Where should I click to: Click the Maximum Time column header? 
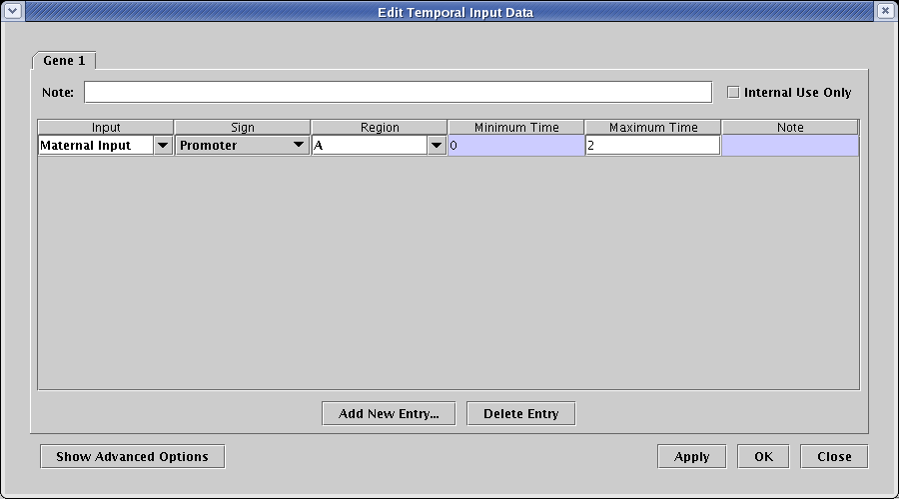coord(653,127)
